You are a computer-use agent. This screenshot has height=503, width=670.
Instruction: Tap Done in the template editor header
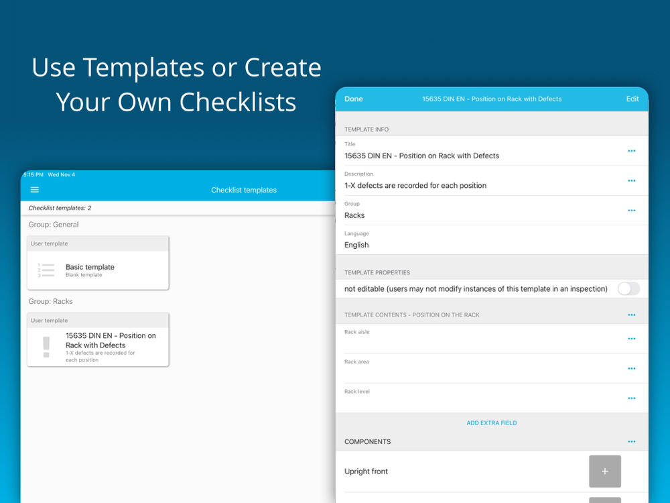tap(353, 99)
